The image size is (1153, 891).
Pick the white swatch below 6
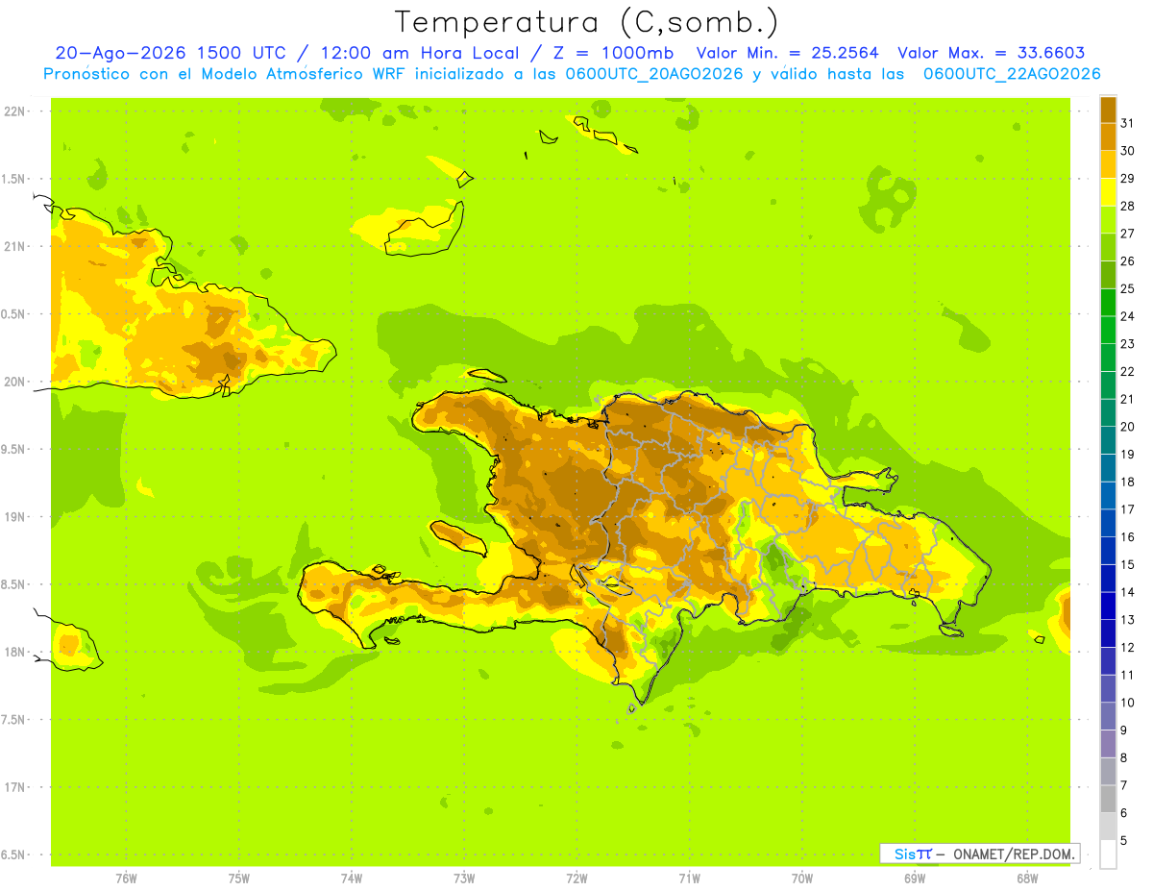pyautogui.click(x=1108, y=854)
